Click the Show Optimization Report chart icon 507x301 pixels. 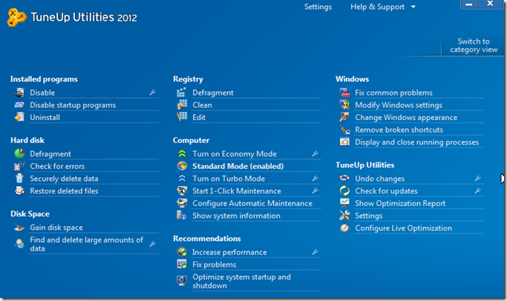pyautogui.click(x=344, y=203)
